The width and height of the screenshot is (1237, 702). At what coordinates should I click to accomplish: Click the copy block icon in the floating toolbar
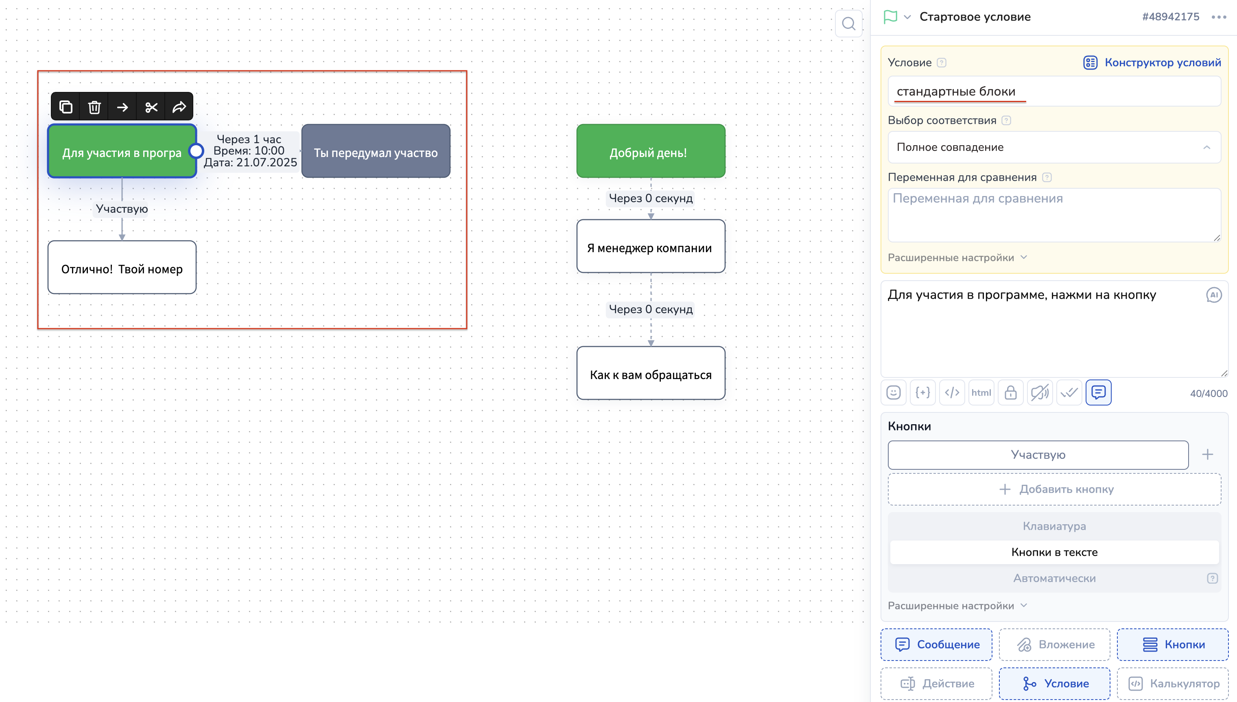pos(66,107)
